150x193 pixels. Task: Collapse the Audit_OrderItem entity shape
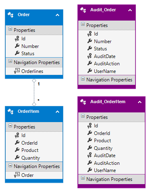(x=140, y=102)
